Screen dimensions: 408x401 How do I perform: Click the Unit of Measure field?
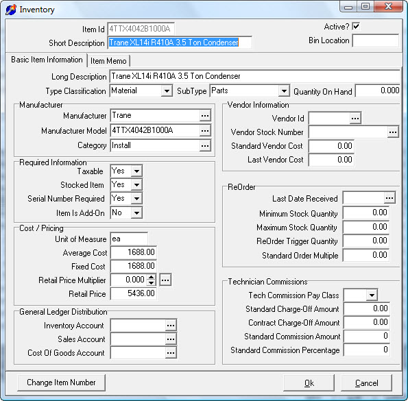pos(129,239)
